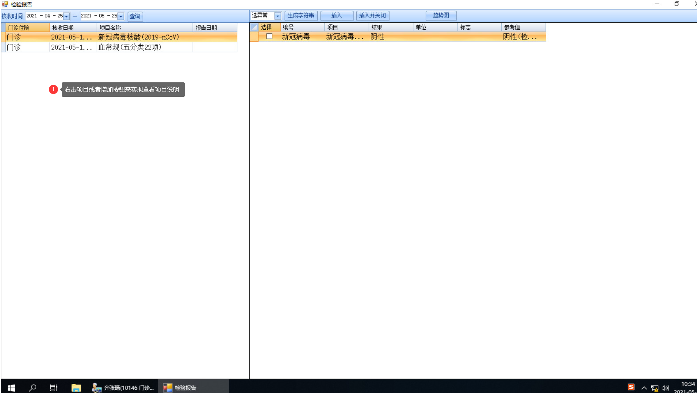Open the 选异常 combo box dropdown
The image size is (697, 393).
(x=278, y=16)
